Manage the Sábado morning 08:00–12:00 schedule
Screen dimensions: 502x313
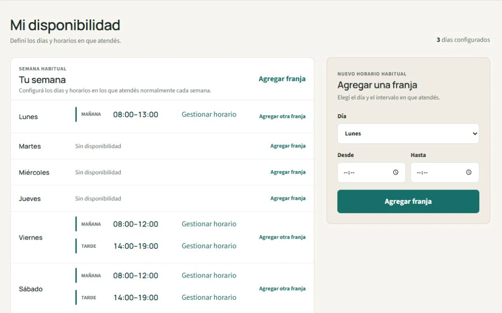pos(209,275)
